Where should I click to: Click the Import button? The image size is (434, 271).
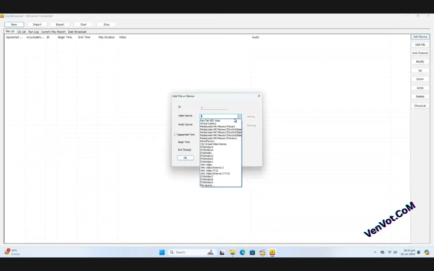(x=37, y=24)
